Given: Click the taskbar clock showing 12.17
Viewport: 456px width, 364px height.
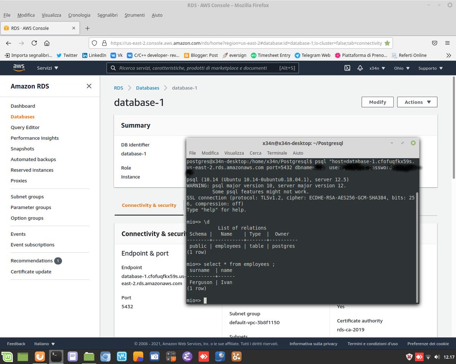Looking at the screenshot, I should [x=449, y=357].
